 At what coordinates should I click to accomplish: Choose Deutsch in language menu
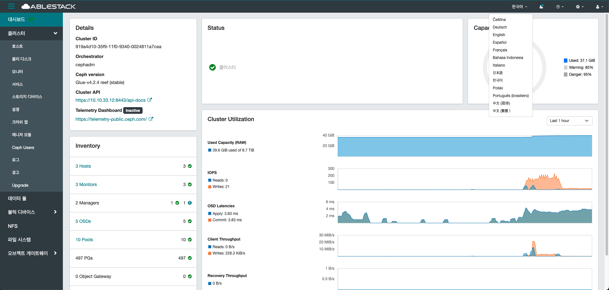pos(500,27)
